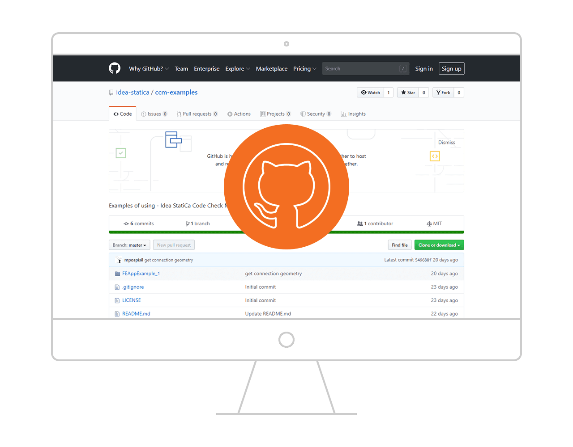This screenshot has height=447, width=573.
Task: Click the GitHub octocat logo in header
Action: (x=115, y=68)
